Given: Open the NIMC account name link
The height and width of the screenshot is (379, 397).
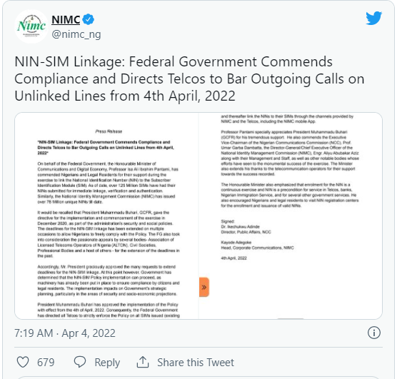Looking at the screenshot, I should 66,19.
